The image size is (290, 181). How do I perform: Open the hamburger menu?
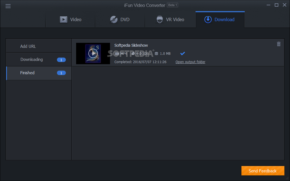(x=8, y=6)
